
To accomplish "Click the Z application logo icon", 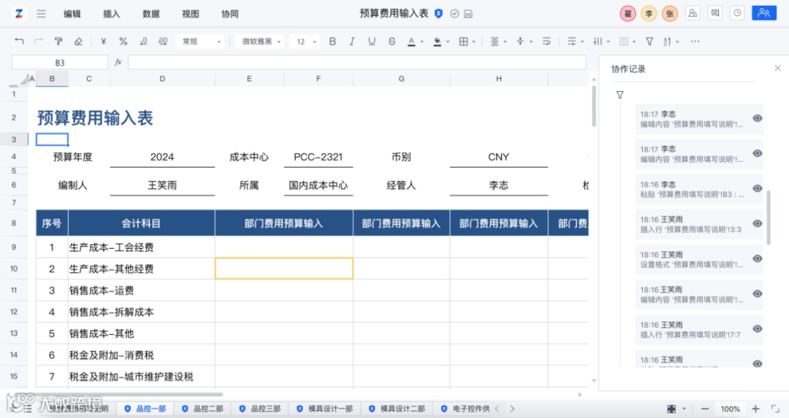I will tap(18, 14).
